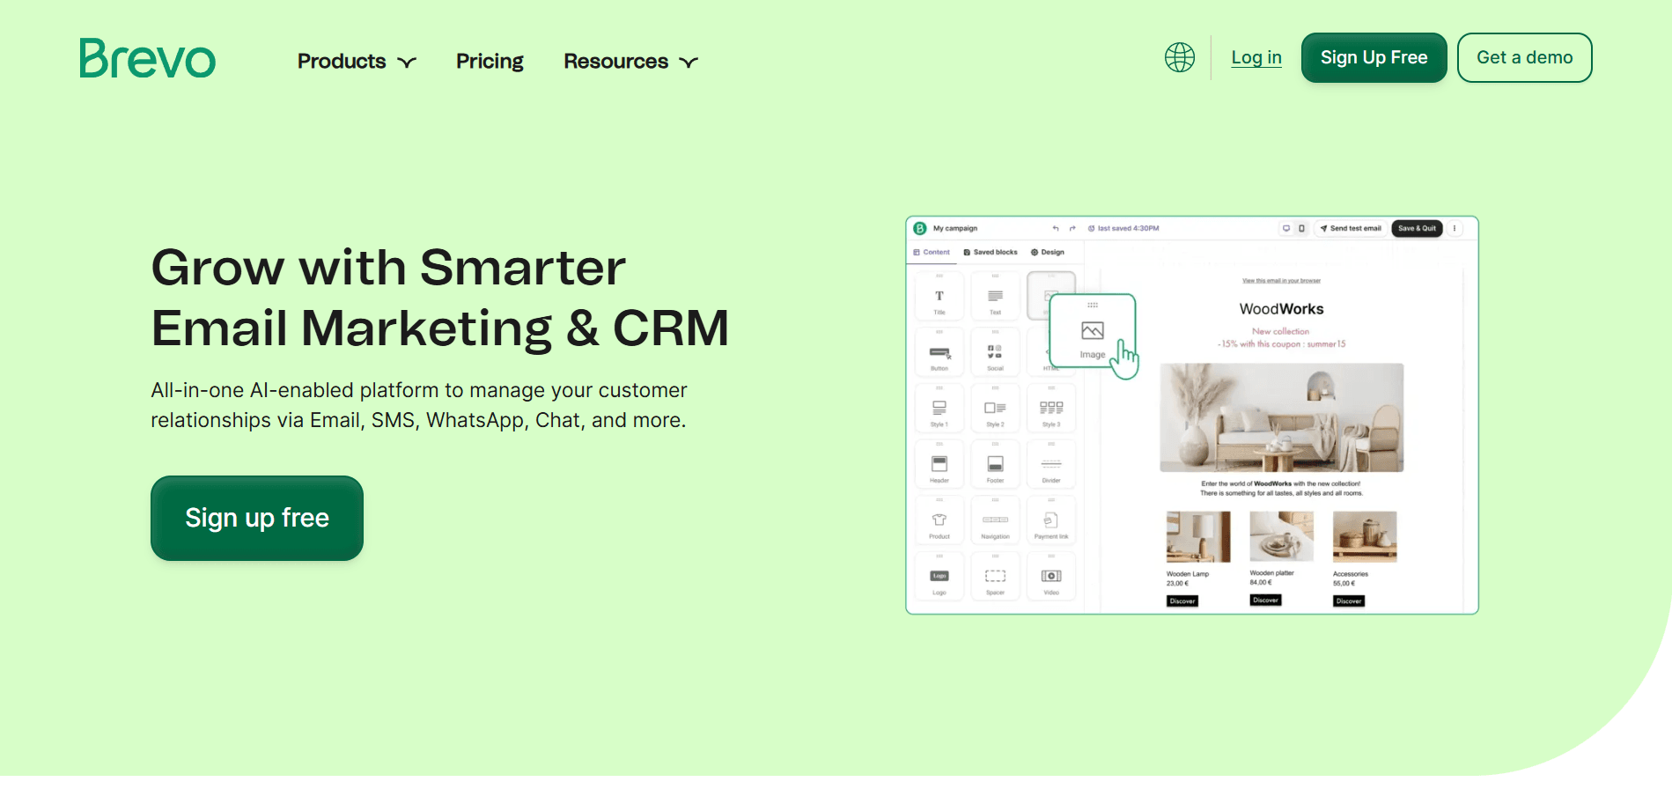This screenshot has width=1672, height=789.
Task: Click Discover under Accessories
Action: tap(1349, 601)
